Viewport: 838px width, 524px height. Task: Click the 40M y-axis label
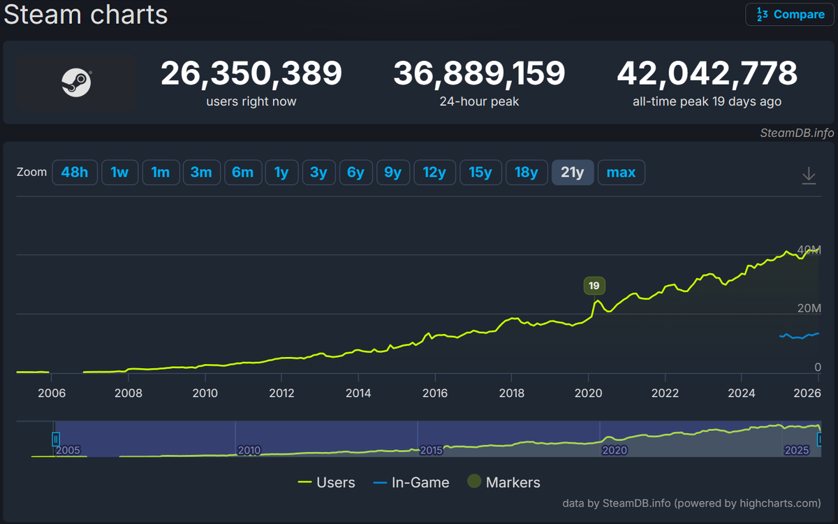pyautogui.click(x=809, y=249)
